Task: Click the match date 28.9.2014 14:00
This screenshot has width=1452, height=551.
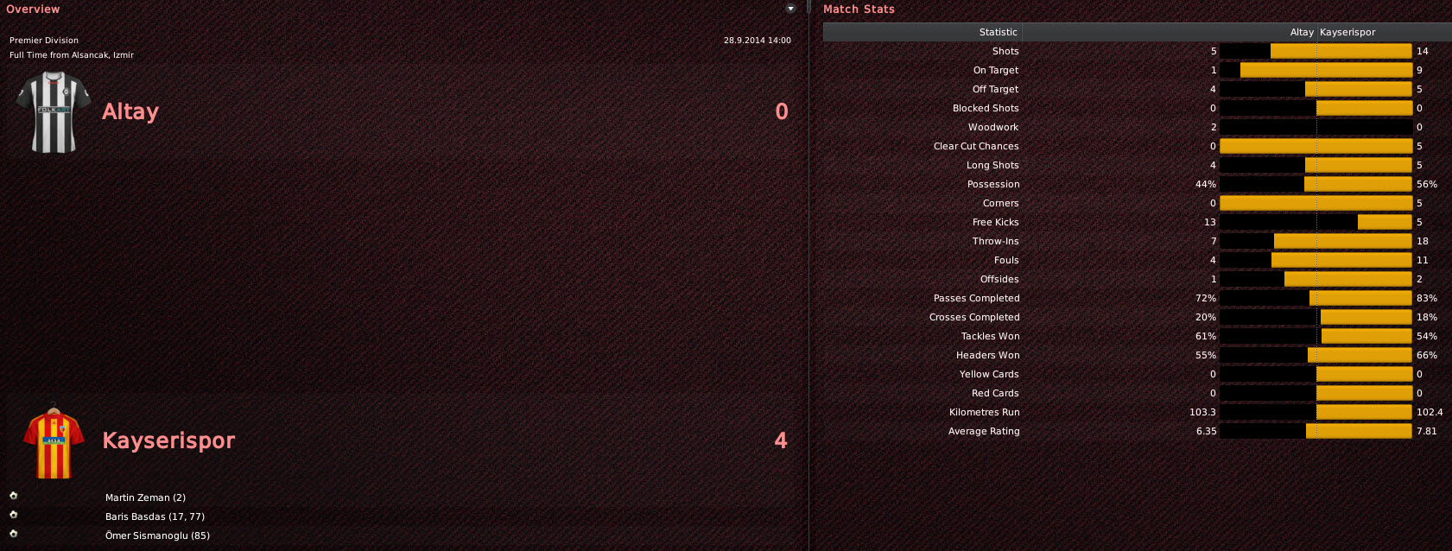Action: [x=758, y=41]
